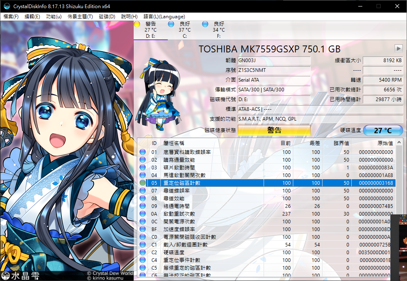Image resolution: width=407 pixels, height=281 pixels.
Task: Click the standard field ATA8-ACS
Action: point(320,109)
